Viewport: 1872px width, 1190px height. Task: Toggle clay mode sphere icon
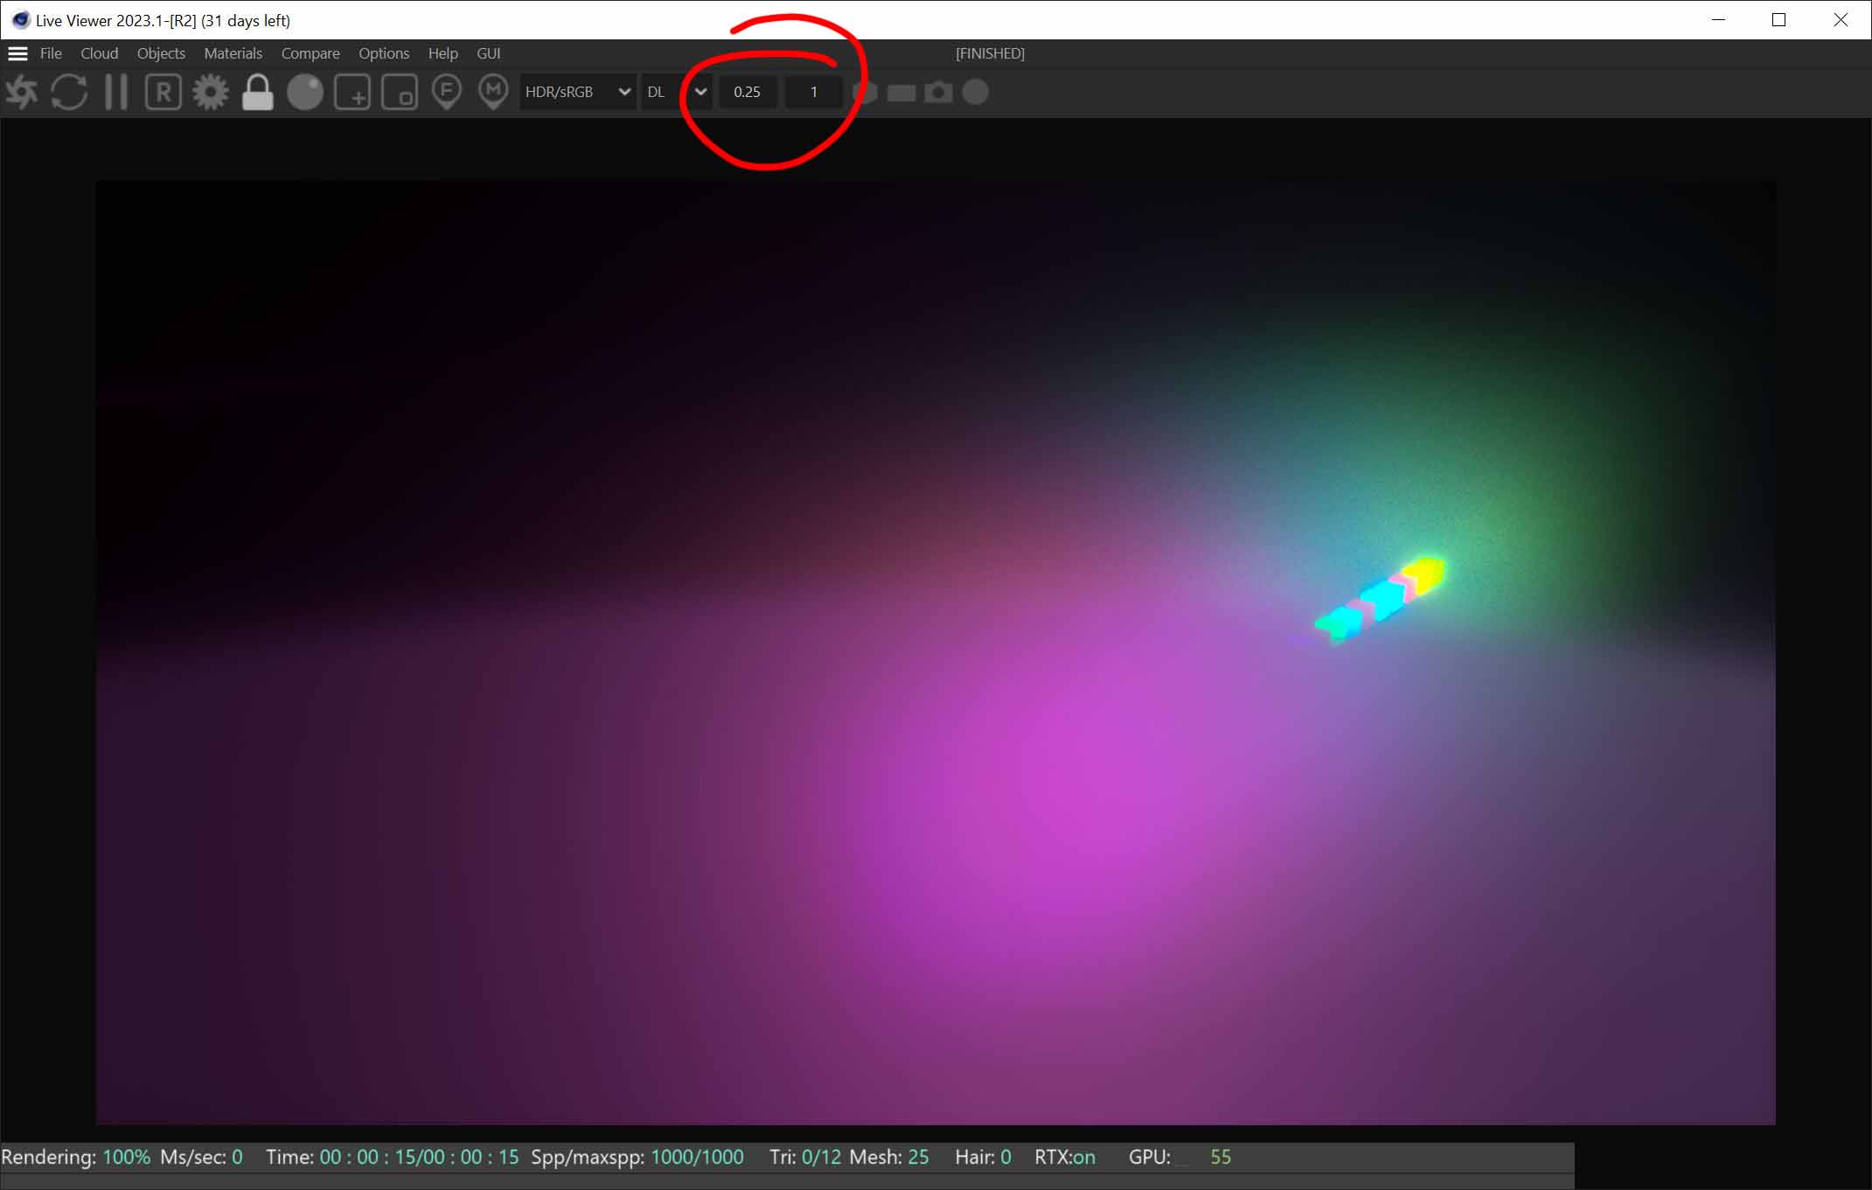pyautogui.click(x=305, y=92)
